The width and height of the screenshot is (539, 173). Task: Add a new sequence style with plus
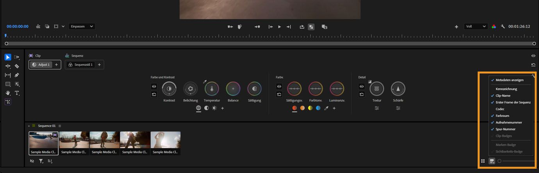99,65
